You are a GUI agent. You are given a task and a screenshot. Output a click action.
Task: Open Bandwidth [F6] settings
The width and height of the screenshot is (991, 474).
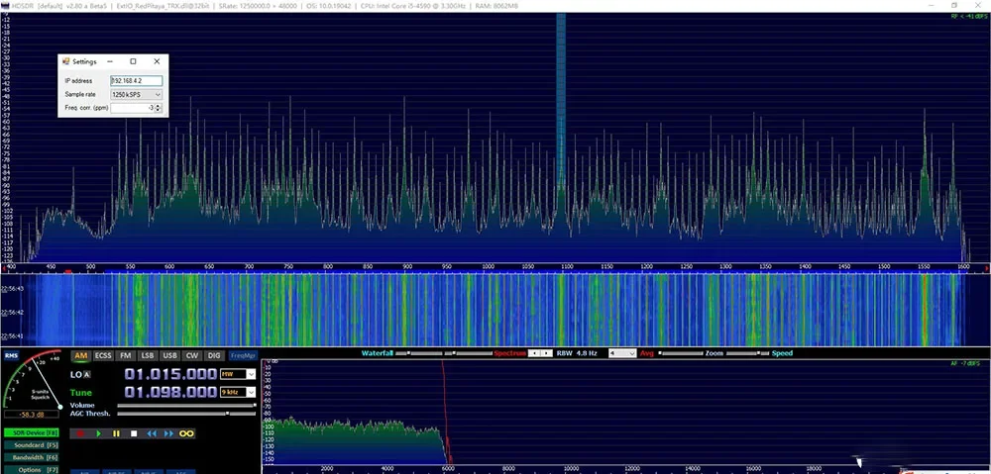click(x=31, y=457)
